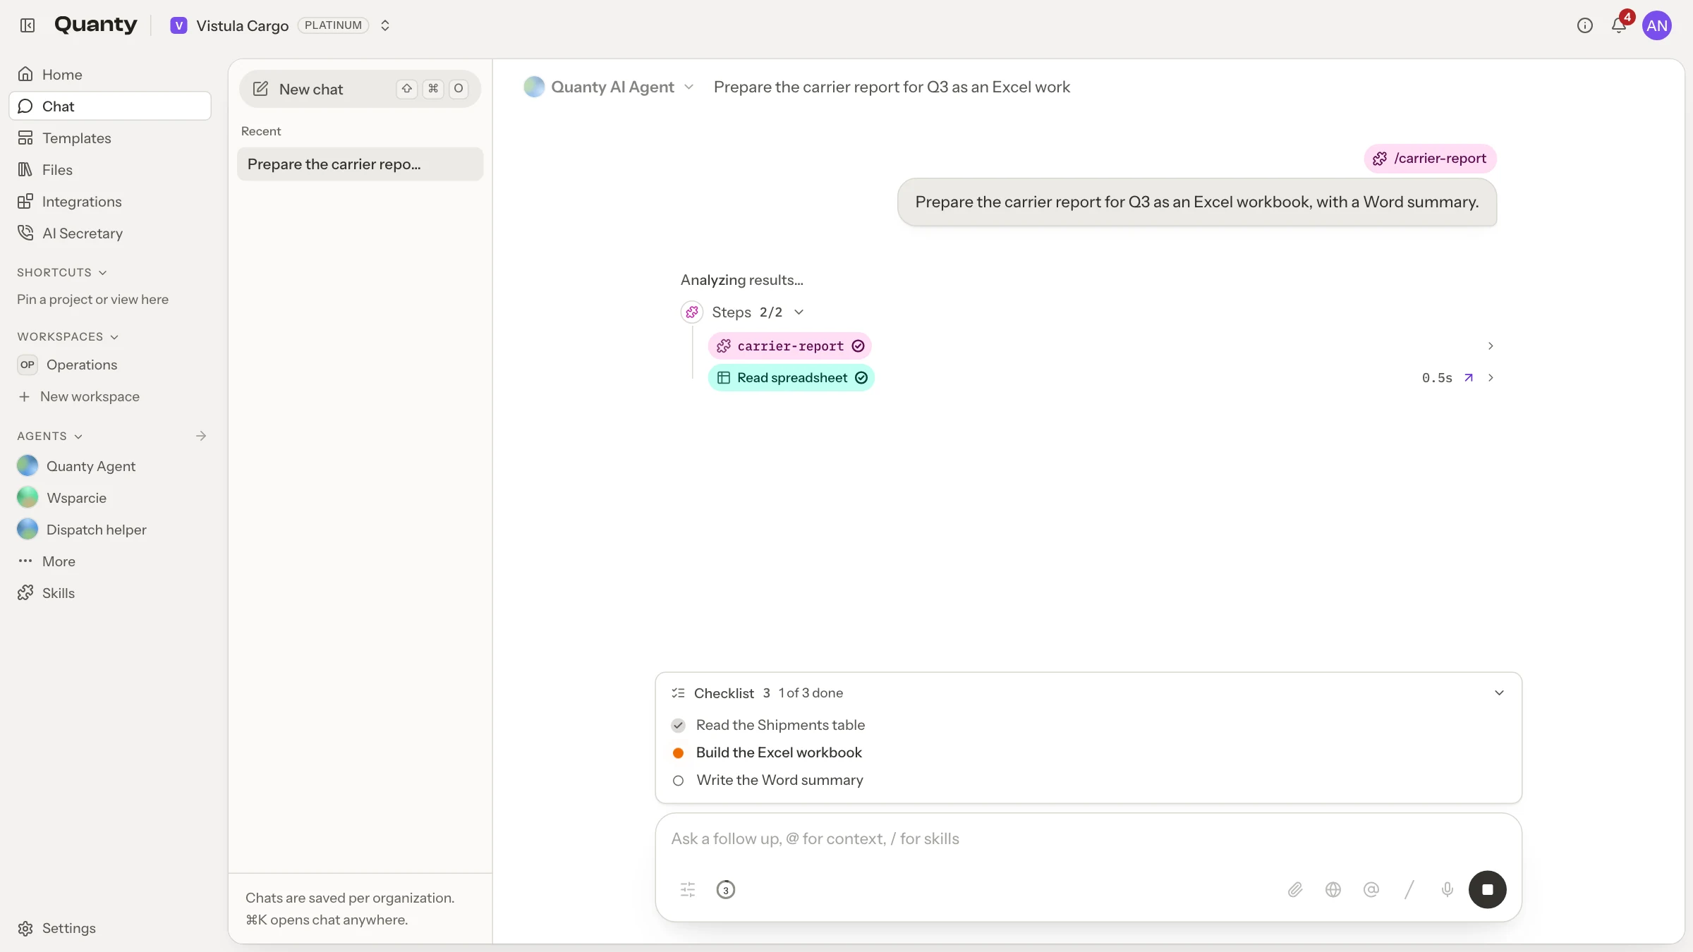Select the Wsparcie agent
This screenshot has width=1693, height=952.
pyautogui.click(x=110, y=497)
